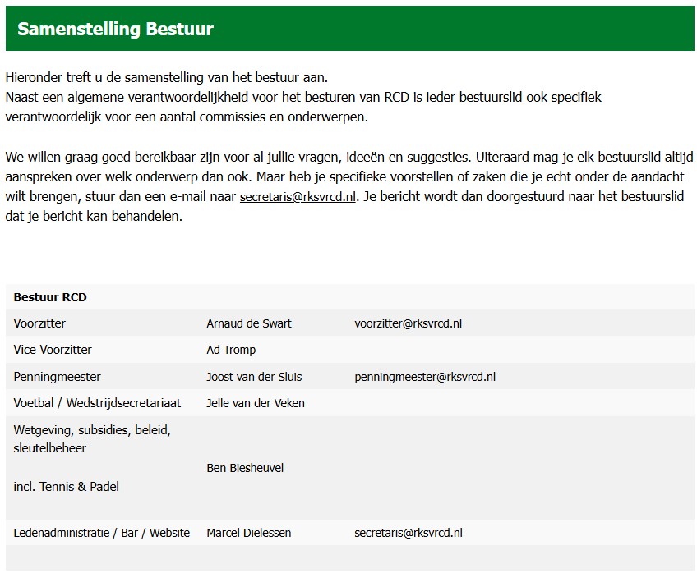The width and height of the screenshot is (697, 573).
Task: Click the Voetbal / Wedstrijdsecretariaat cell
Action: pos(97,403)
